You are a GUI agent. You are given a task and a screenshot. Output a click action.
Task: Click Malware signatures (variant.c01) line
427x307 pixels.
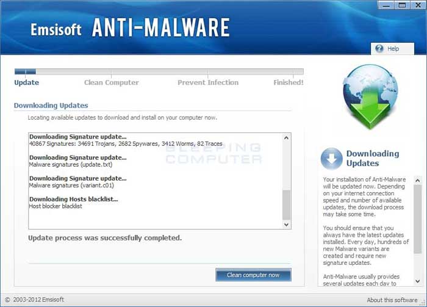(x=71, y=185)
